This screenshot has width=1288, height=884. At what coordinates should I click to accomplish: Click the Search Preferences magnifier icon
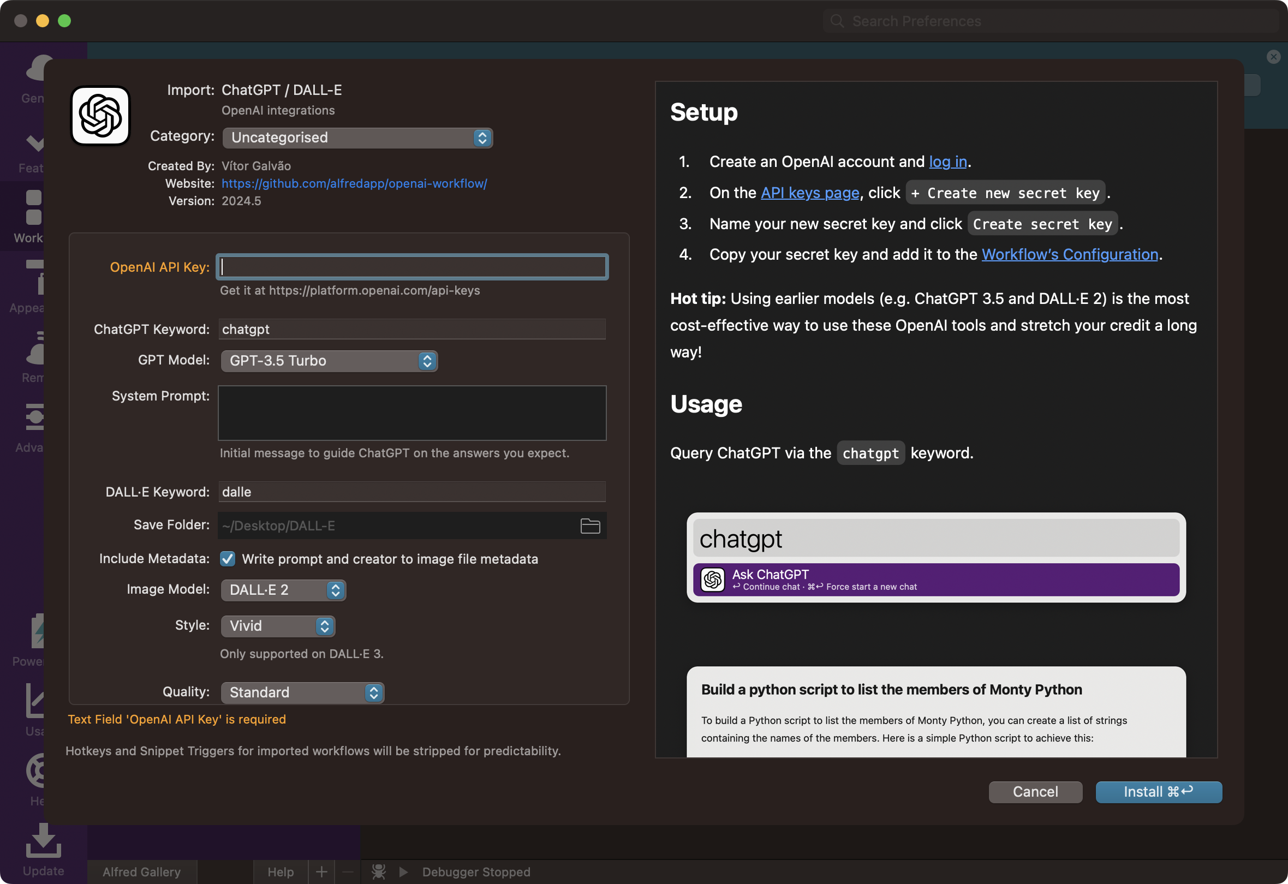[837, 21]
